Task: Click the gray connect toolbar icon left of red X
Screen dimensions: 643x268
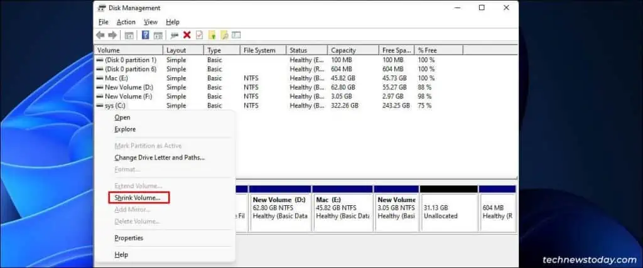Action: (175, 35)
